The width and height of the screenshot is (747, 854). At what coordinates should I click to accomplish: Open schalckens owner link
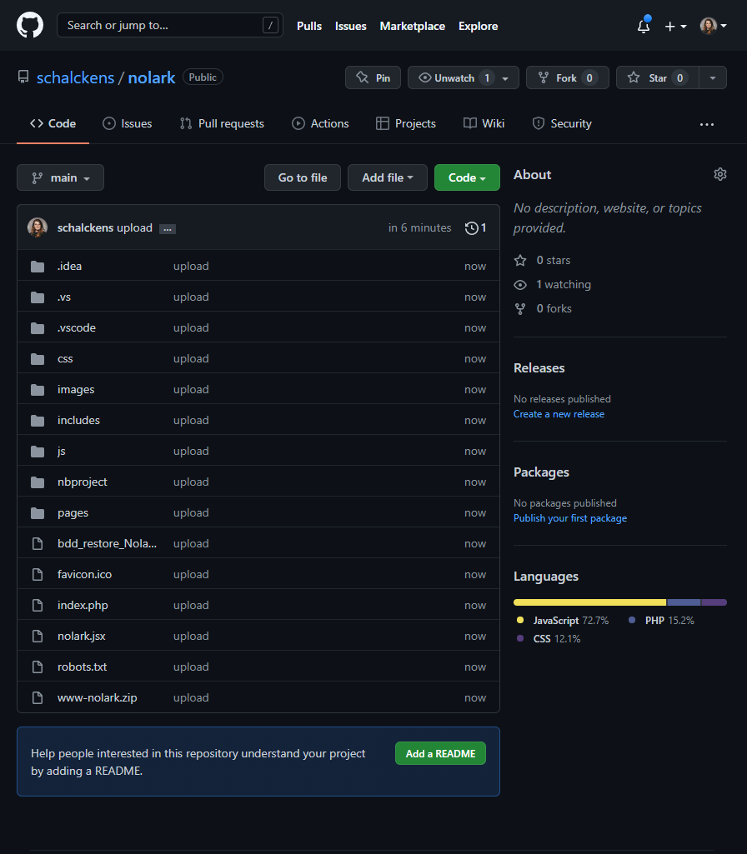click(75, 77)
